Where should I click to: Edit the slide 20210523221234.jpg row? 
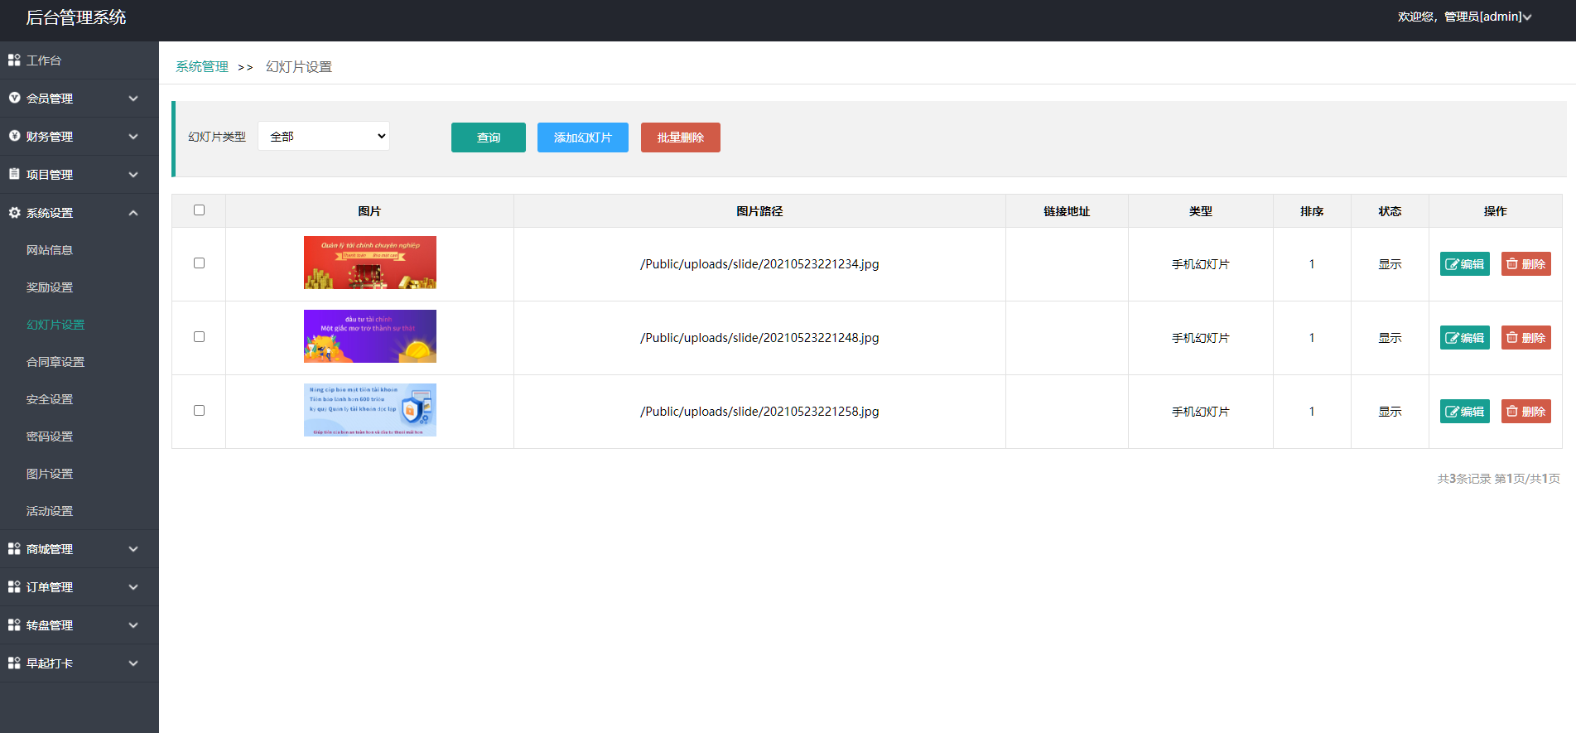(1464, 264)
